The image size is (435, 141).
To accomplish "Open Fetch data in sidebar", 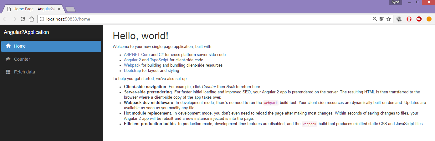I will pyautogui.click(x=51, y=72).
